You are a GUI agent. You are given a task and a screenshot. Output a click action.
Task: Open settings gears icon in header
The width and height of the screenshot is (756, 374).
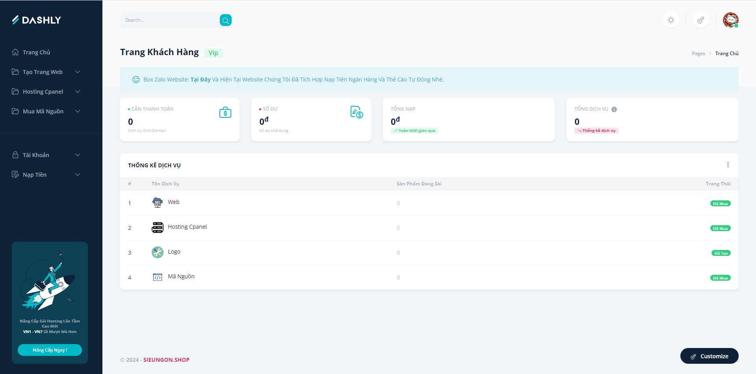click(700, 20)
